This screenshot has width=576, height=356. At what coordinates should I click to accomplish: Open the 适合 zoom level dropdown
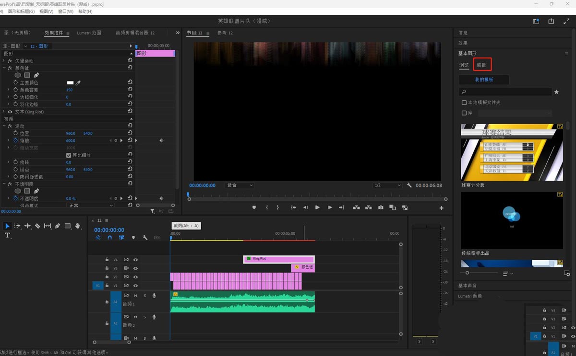tap(240, 185)
